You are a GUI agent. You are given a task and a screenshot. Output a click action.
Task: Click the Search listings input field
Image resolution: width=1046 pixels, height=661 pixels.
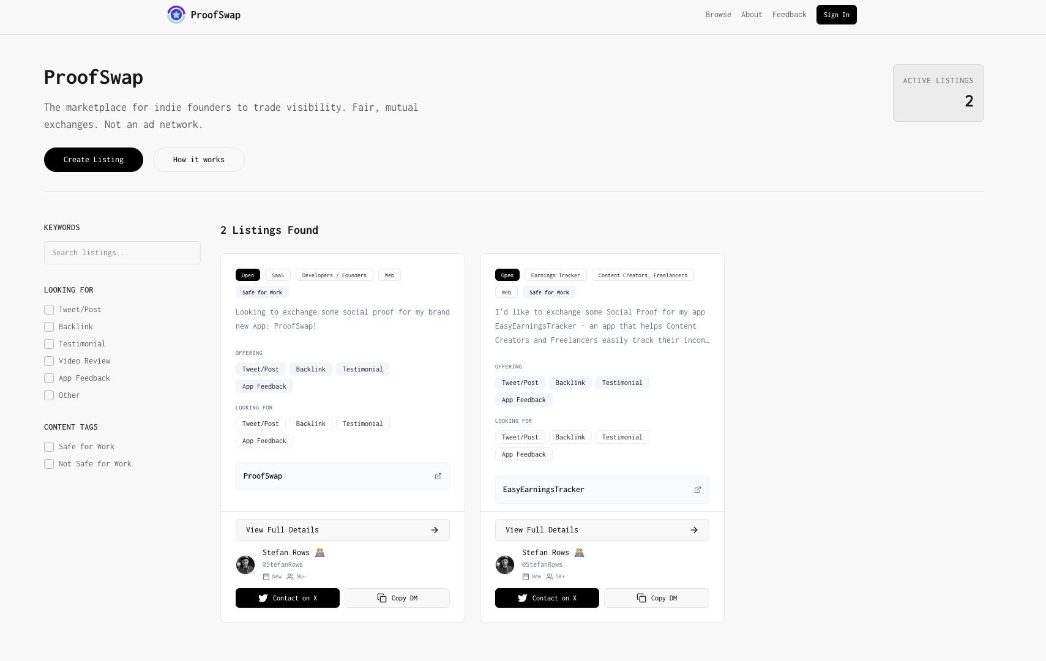tap(122, 253)
